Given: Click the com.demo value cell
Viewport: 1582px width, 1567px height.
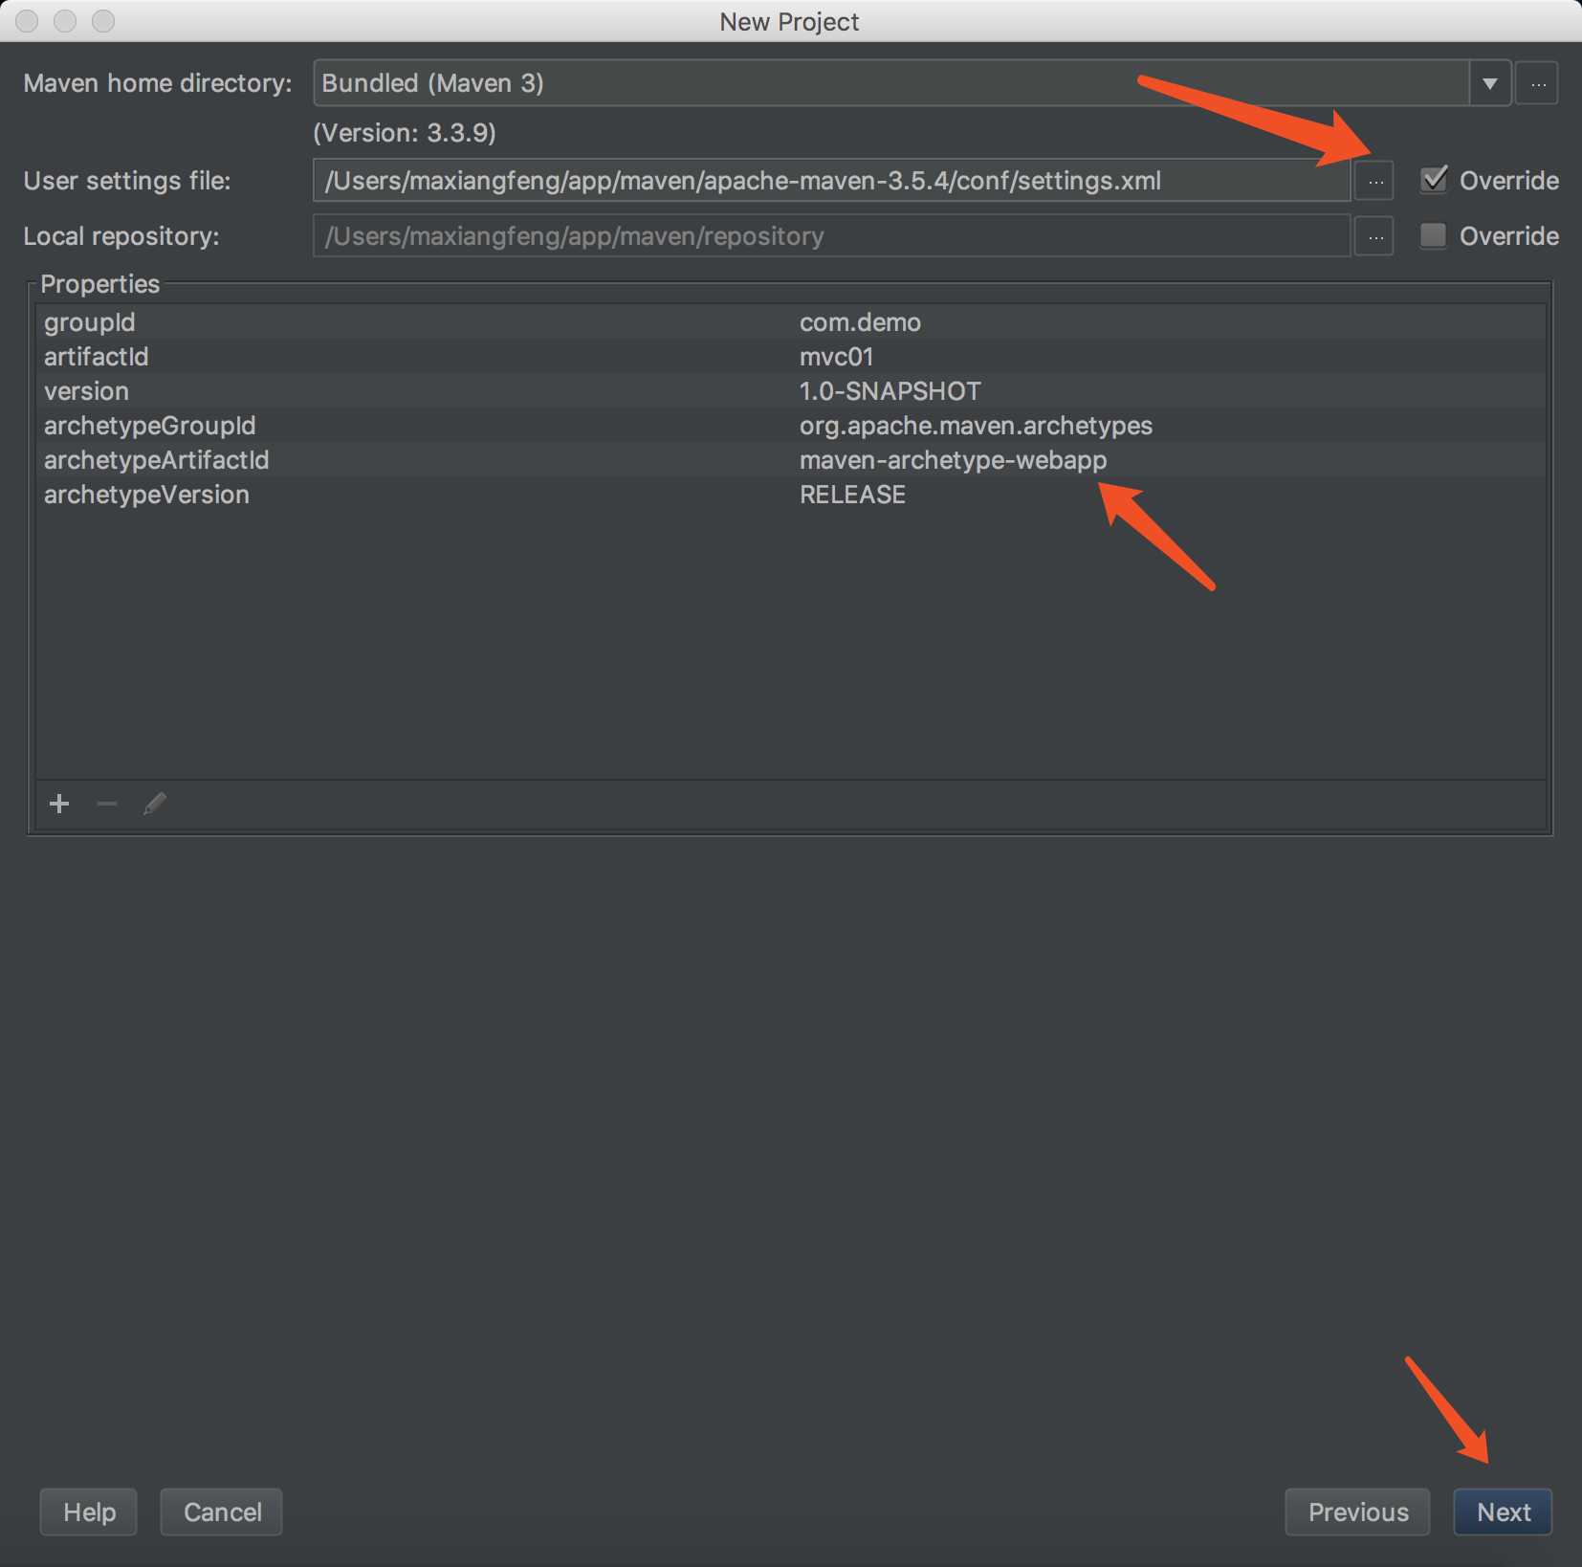Looking at the screenshot, I should pyautogui.click(x=860, y=322).
